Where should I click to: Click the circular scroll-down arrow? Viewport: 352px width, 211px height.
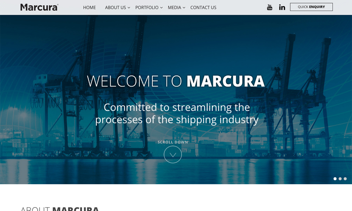[172, 154]
